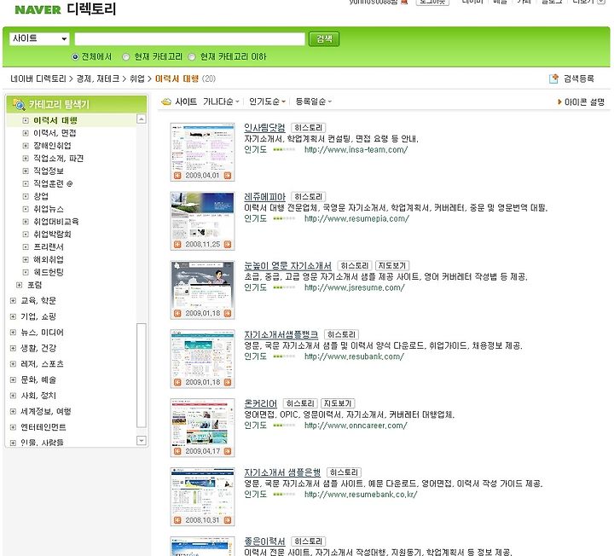Sort by 가나다순 dropdown
614x556 pixels.
(221, 101)
